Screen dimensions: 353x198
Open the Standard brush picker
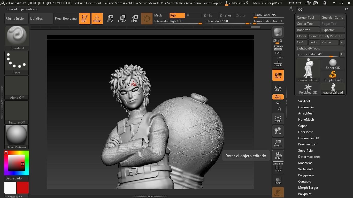pyautogui.click(x=17, y=38)
